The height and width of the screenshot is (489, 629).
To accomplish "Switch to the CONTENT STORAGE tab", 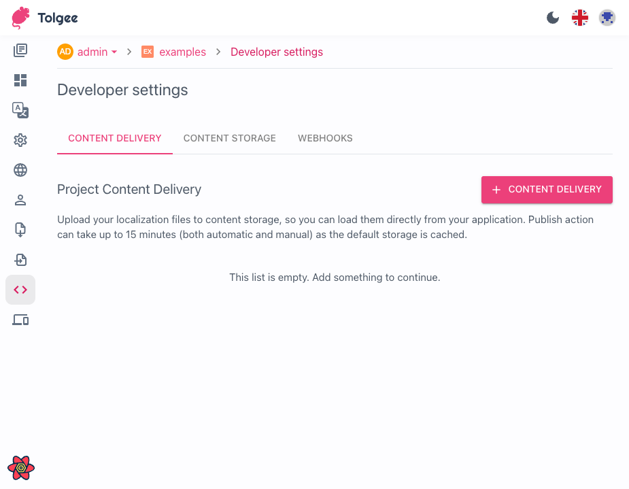I will [x=229, y=138].
